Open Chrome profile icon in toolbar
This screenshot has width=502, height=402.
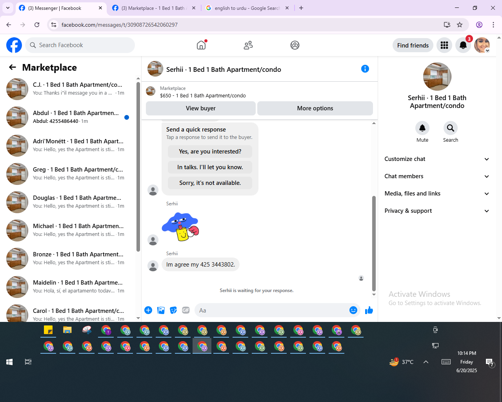pos(479,25)
